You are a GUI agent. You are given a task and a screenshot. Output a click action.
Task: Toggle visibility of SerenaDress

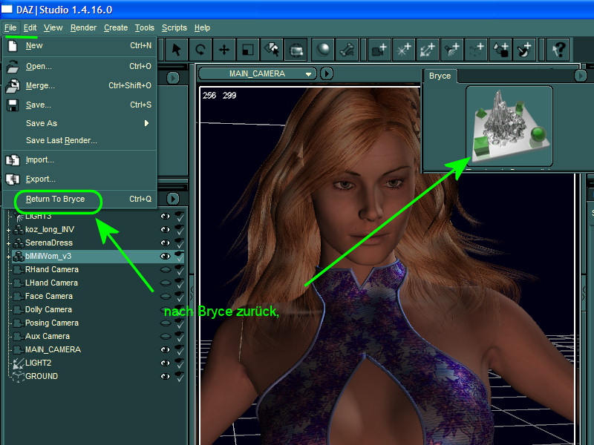[x=165, y=243]
